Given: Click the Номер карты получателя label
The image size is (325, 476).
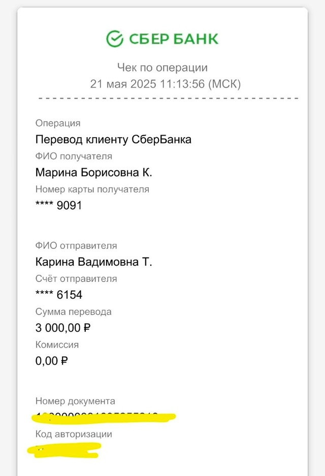Looking at the screenshot, I should (x=92, y=189).
